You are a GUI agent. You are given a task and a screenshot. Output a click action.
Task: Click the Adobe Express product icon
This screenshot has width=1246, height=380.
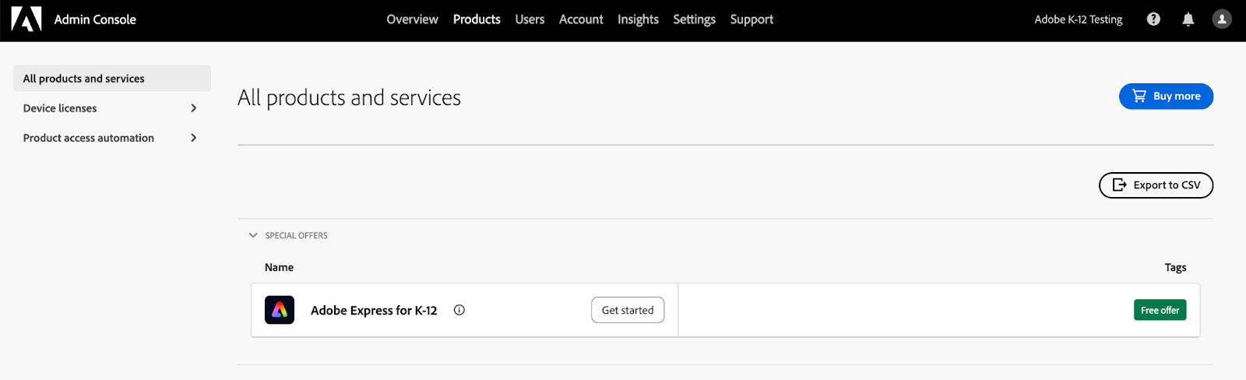pyautogui.click(x=280, y=310)
